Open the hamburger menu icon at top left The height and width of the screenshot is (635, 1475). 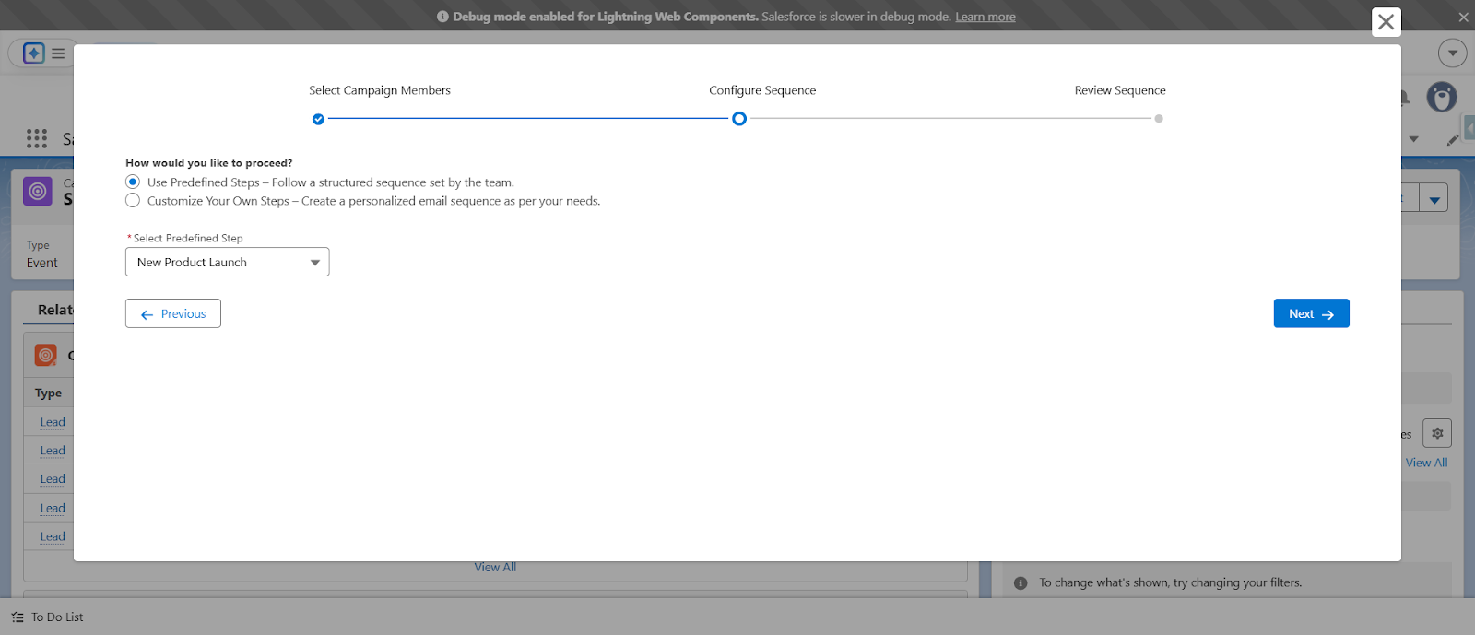[58, 53]
